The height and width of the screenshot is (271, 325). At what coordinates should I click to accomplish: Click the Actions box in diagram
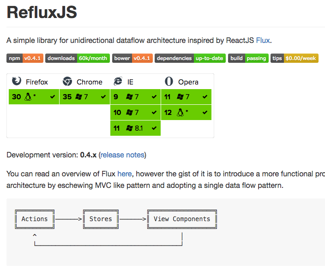[x=35, y=219]
